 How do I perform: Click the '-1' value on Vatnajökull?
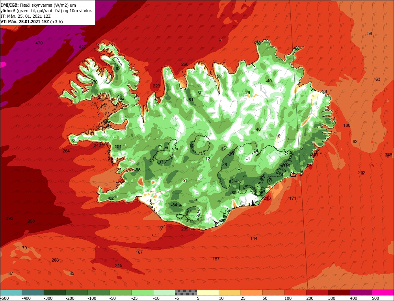point(248,159)
